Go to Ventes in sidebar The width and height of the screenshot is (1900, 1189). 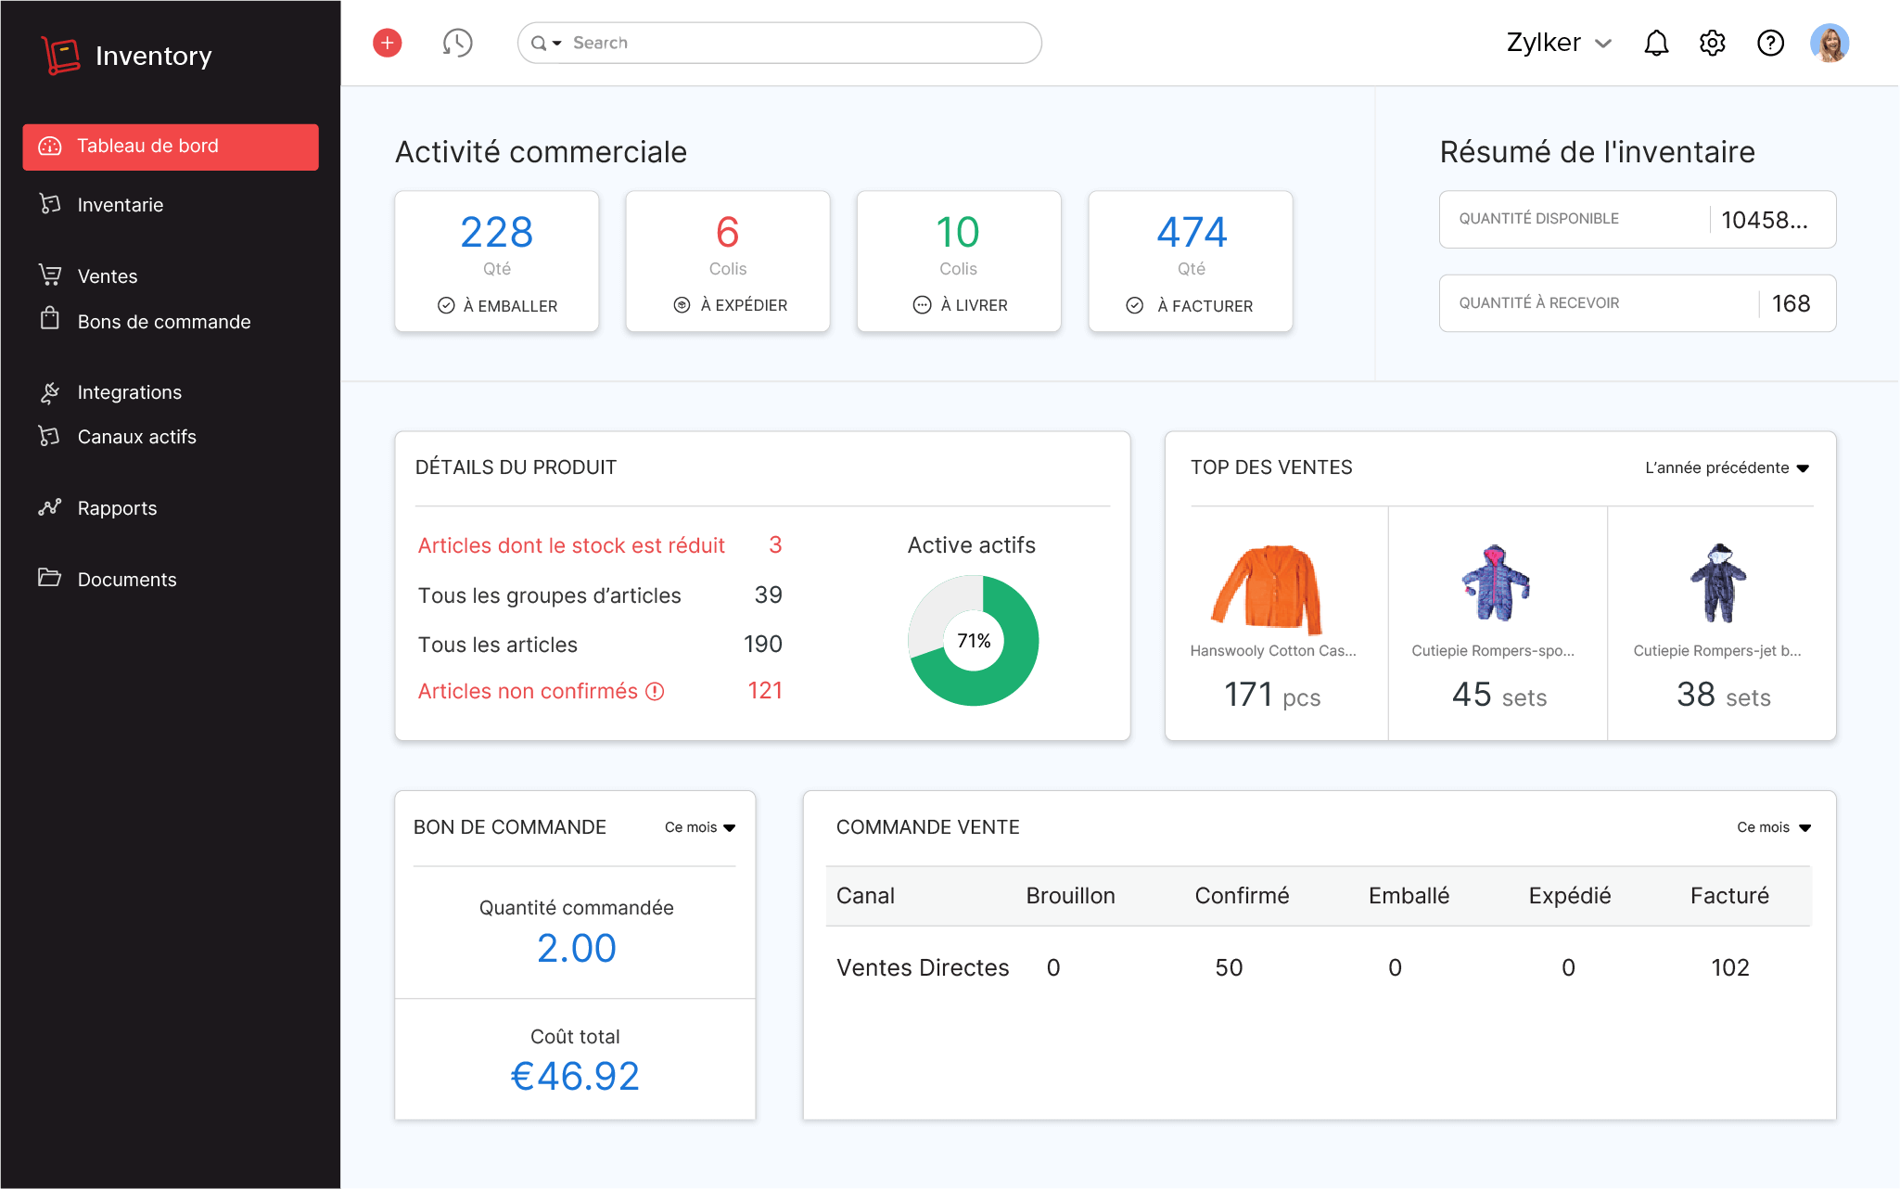[x=108, y=276]
